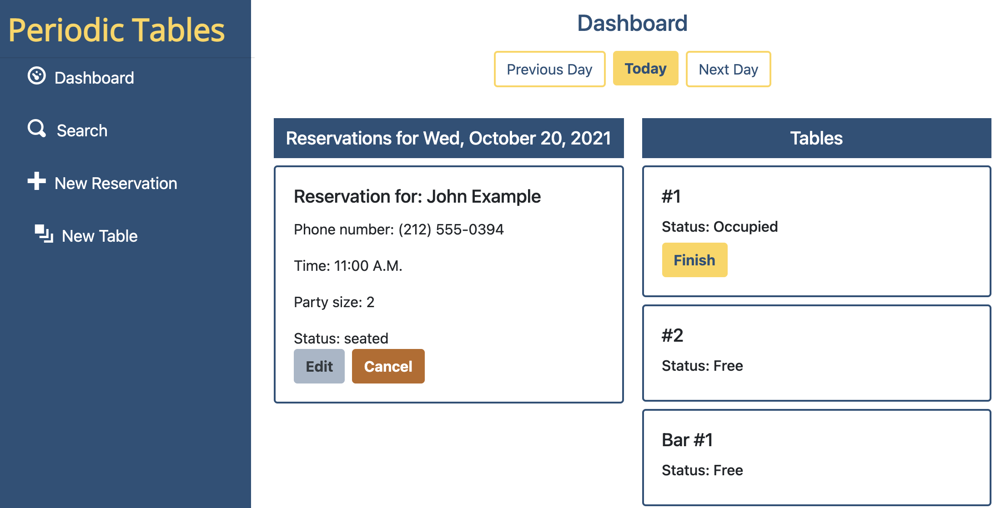
Task: Select the Dashboard icon in the sidebar
Action: [x=37, y=76]
